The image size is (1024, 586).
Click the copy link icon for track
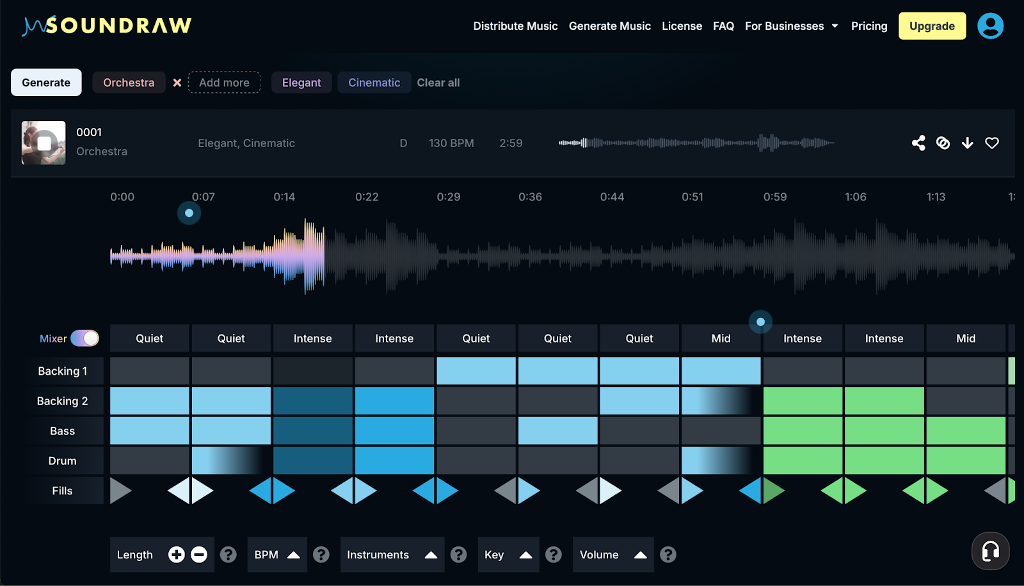pos(943,143)
